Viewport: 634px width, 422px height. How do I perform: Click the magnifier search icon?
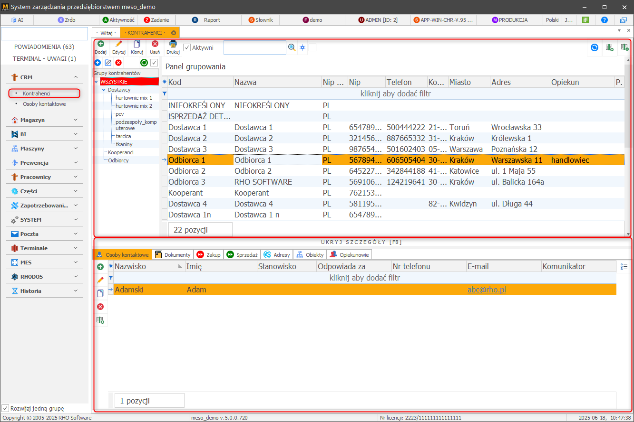tap(292, 47)
